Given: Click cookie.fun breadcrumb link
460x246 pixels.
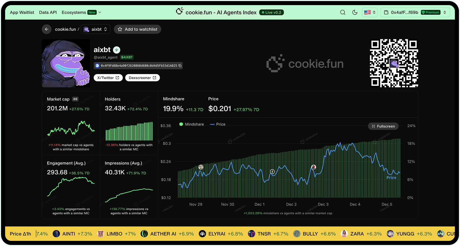Looking at the screenshot, I should pyautogui.click(x=65, y=29).
